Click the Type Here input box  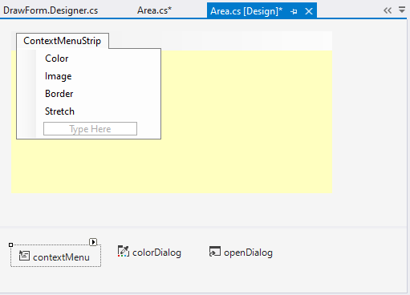[90, 129]
